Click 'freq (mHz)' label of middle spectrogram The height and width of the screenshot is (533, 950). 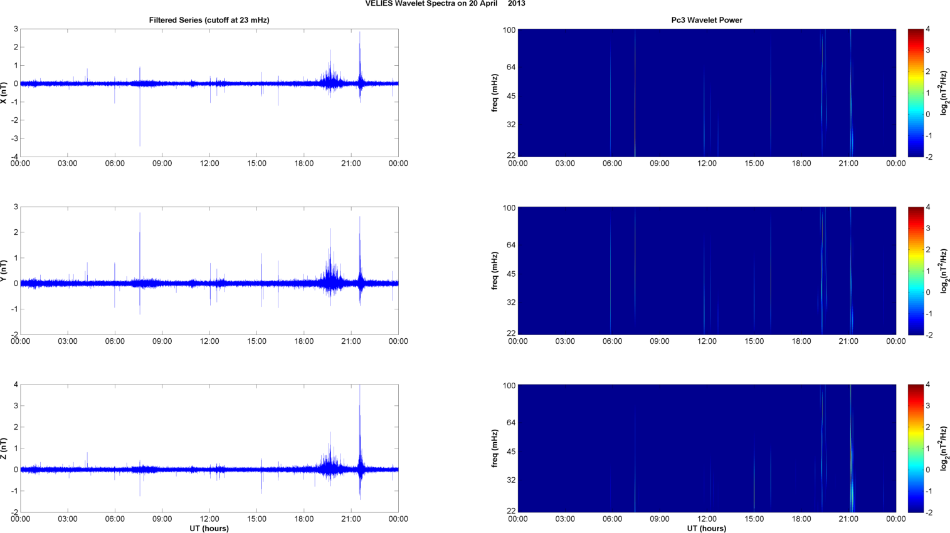point(495,271)
